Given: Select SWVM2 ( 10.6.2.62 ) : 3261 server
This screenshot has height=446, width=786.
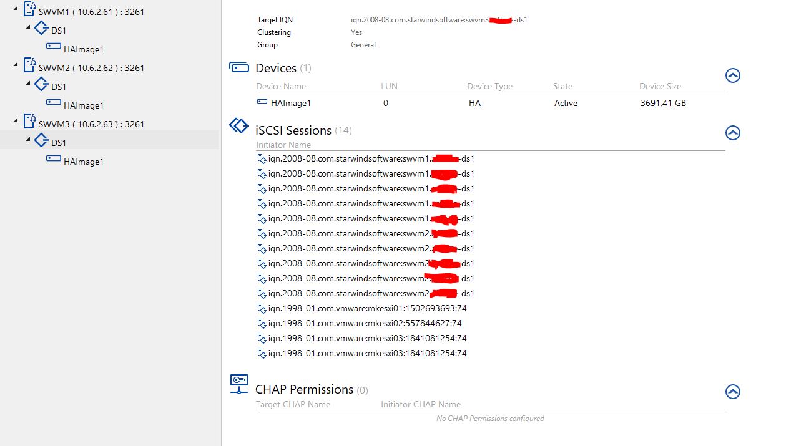Looking at the screenshot, I should point(91,68).
